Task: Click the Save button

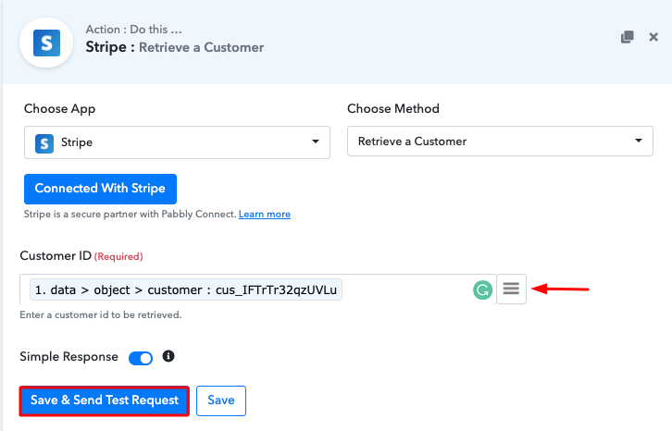Action: pyautogui.click(x=221, y=400)
